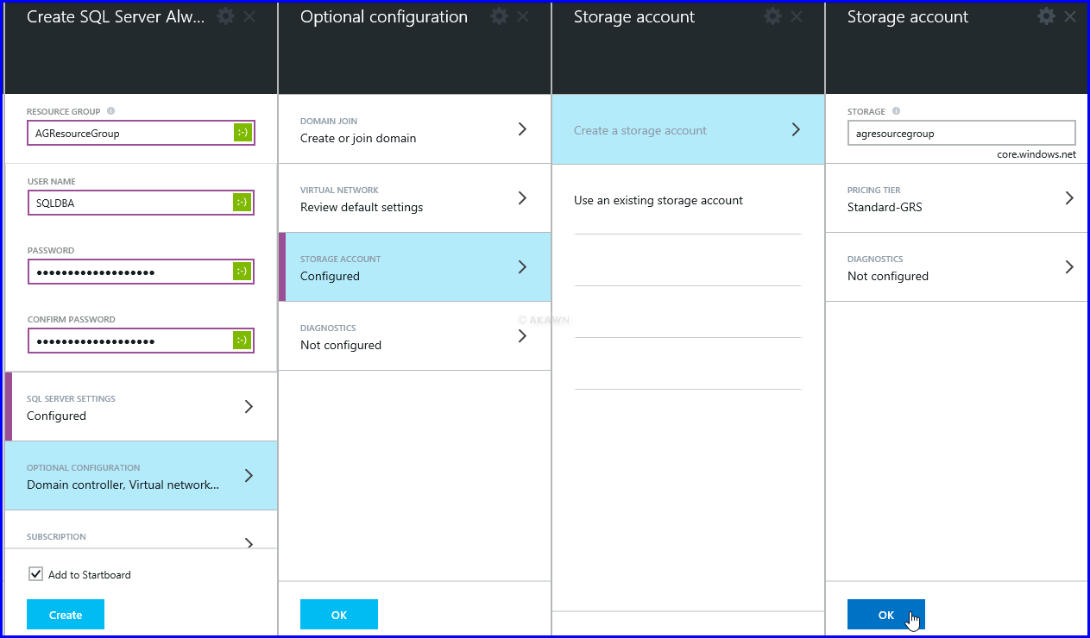Click the Storage info icon
Viewport: 1090px width, 638px height.
[896, 111]
